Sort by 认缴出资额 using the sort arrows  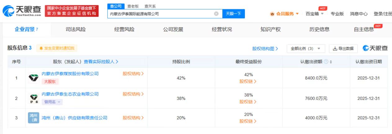(x=331, y=62)
